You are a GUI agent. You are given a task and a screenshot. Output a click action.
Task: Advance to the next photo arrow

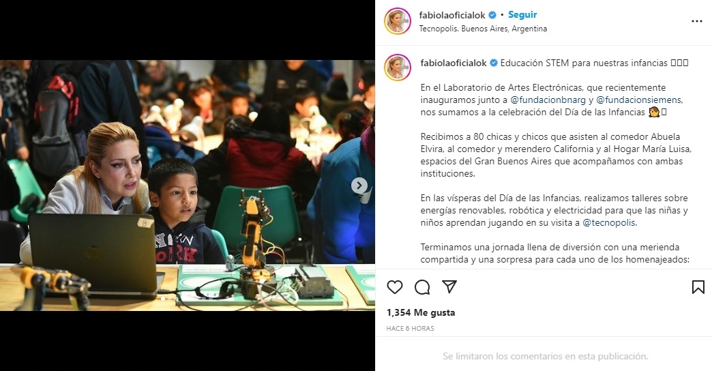pos(359,185)
